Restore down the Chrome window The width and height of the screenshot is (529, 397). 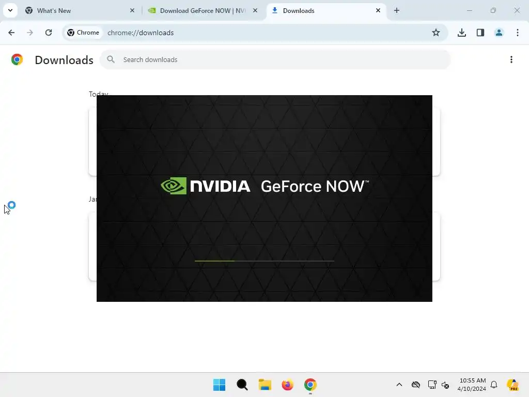coord(493,11)
